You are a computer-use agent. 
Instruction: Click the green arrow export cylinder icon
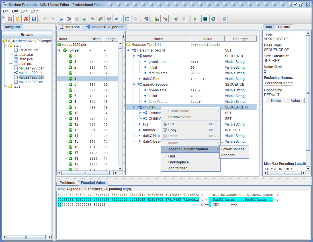point(175,19)
